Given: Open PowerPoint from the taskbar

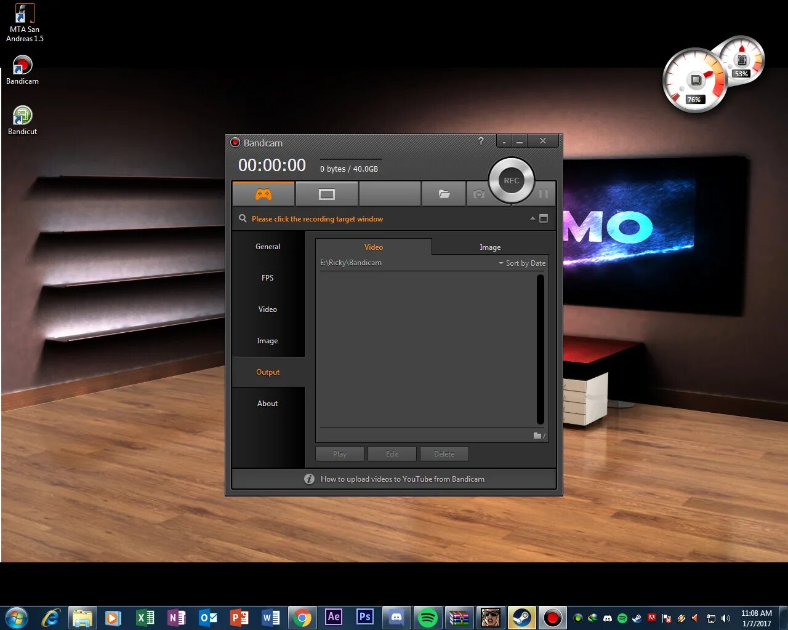Looking at the screenshot, I should [239, 617].
